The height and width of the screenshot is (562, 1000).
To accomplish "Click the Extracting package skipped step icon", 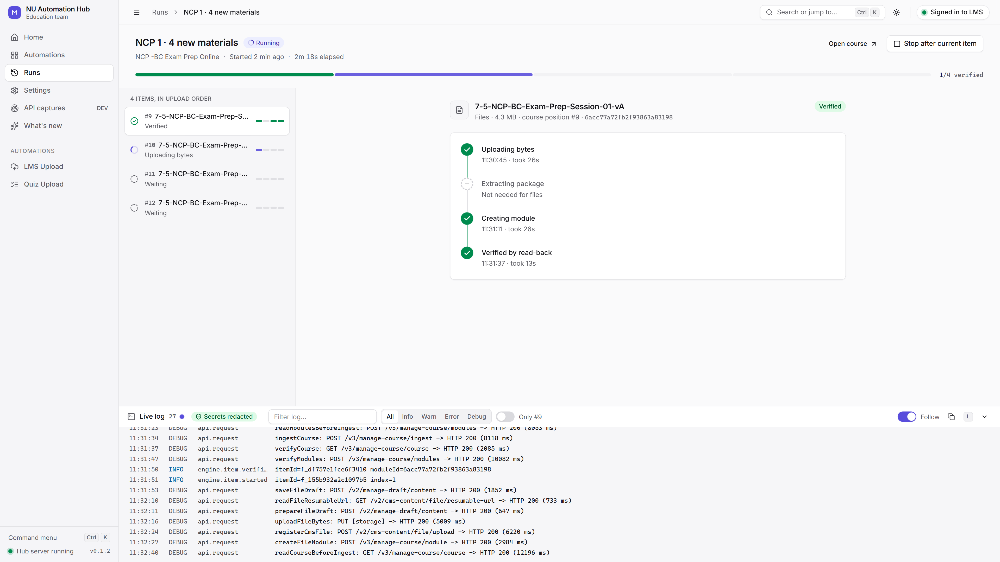I will [x=467, y=184].
